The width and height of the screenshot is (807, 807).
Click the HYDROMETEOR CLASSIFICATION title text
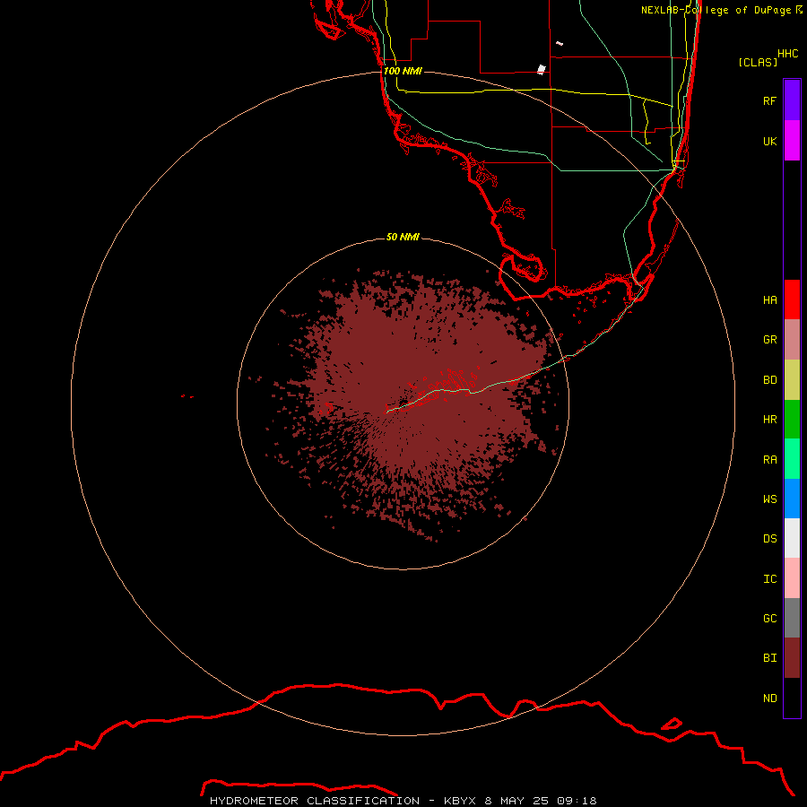315,801
